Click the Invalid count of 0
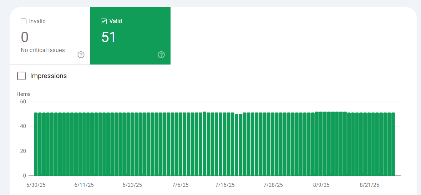This screenshot has width=421, height=195. pos(24,37)
